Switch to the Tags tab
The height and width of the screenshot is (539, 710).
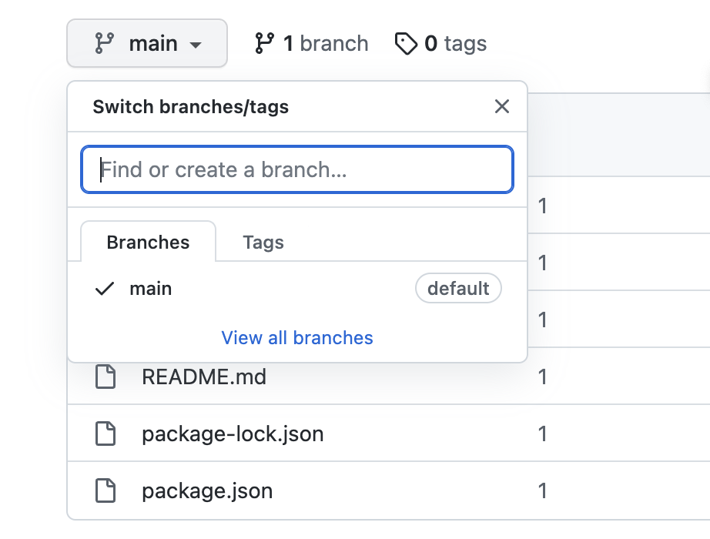coord(263,242)
